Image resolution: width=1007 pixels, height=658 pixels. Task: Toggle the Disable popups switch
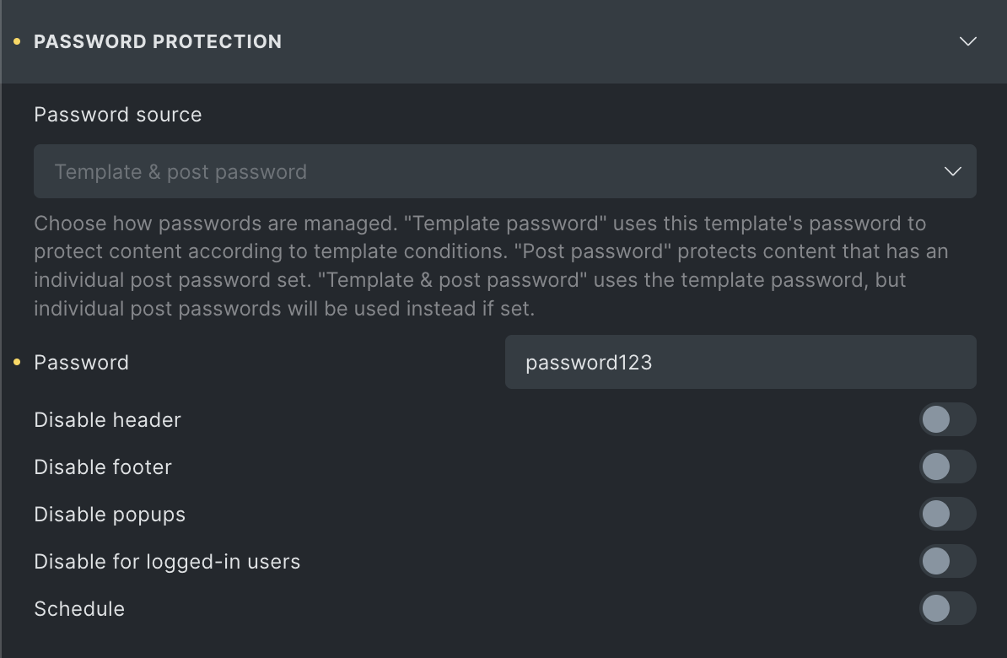947,514
